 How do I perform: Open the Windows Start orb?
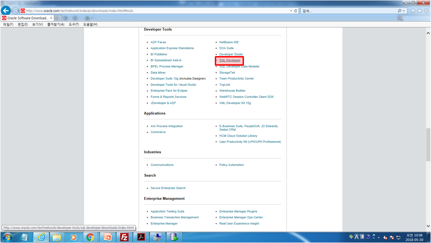point(7,237)
